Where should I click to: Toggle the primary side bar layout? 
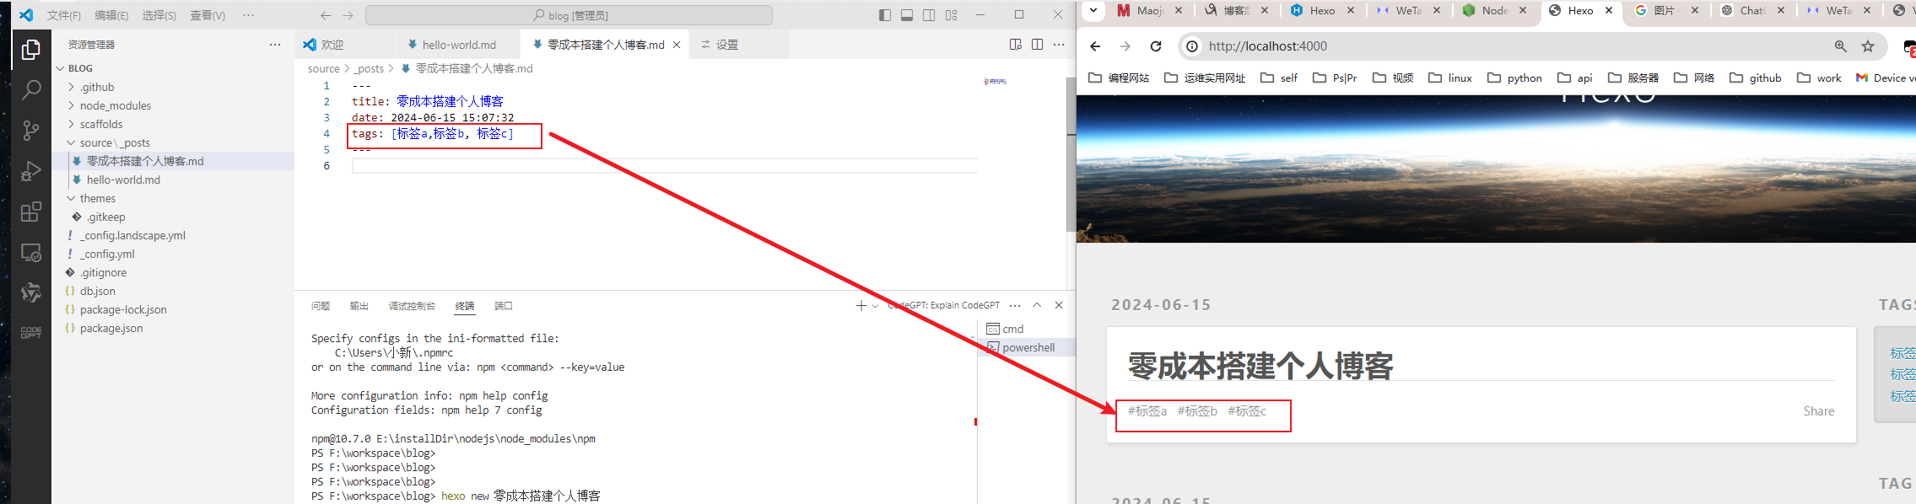click(884, 15)
